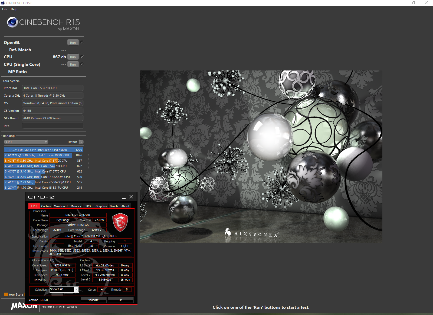Screen dimensions: 433x315
Task: Run the CPU benchmark
Action: click(73, 57)
